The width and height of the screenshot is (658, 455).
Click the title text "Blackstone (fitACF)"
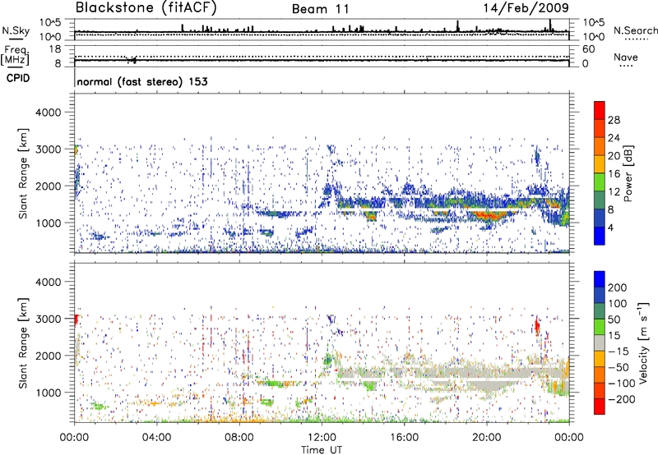[146, 8]
